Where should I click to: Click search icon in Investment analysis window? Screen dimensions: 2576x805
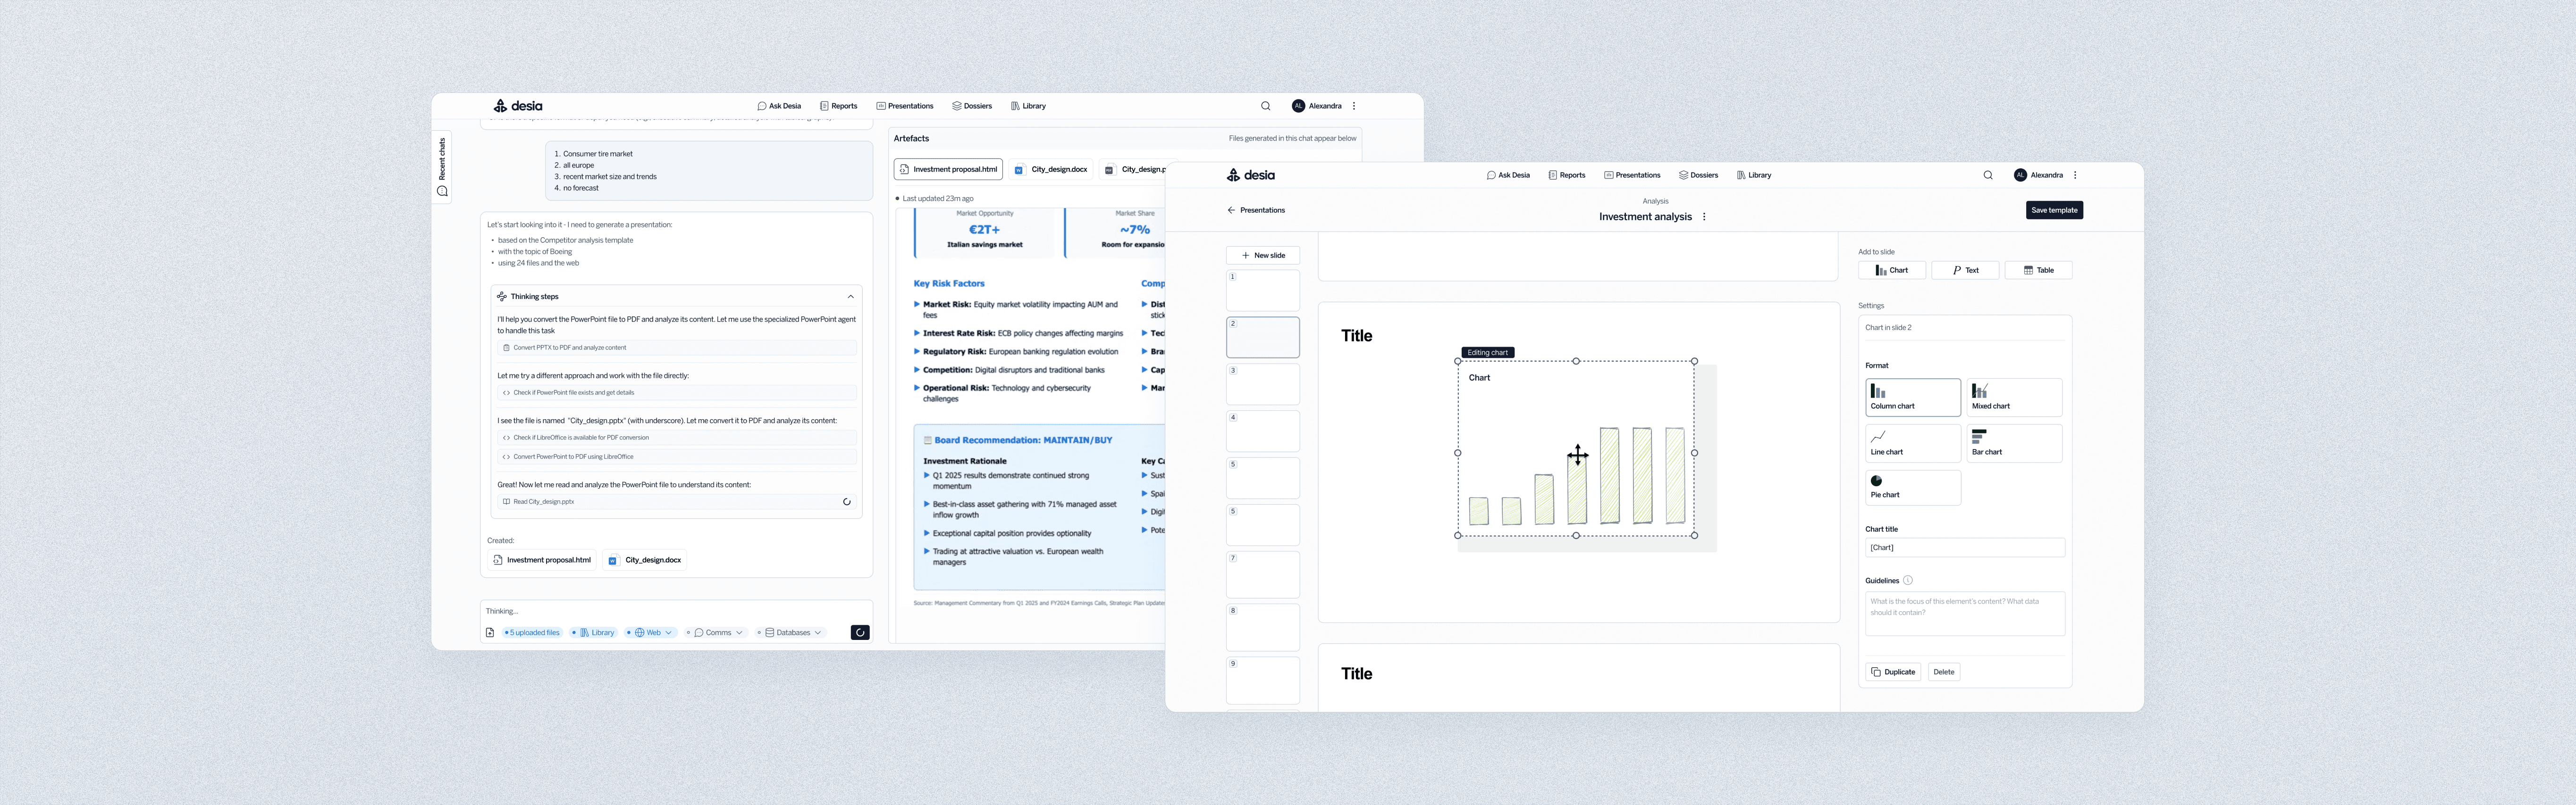[x=1987, y=175]
